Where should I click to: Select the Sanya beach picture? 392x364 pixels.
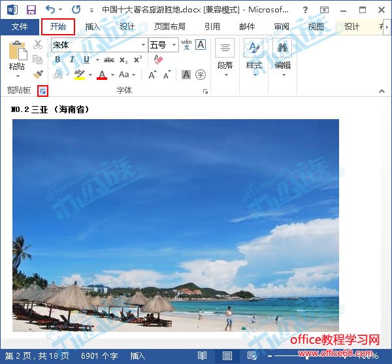pyautogui.click(x=176, y=225)
